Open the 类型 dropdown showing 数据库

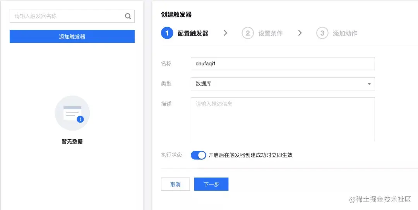coord(283,84)
